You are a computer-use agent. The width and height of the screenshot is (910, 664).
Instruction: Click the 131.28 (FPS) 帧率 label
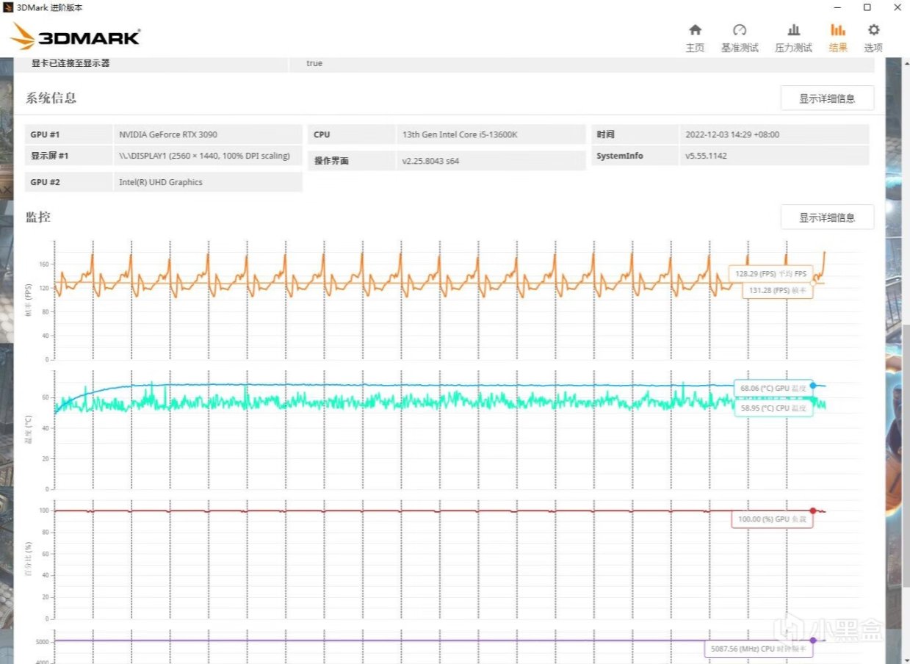[778, 291]
